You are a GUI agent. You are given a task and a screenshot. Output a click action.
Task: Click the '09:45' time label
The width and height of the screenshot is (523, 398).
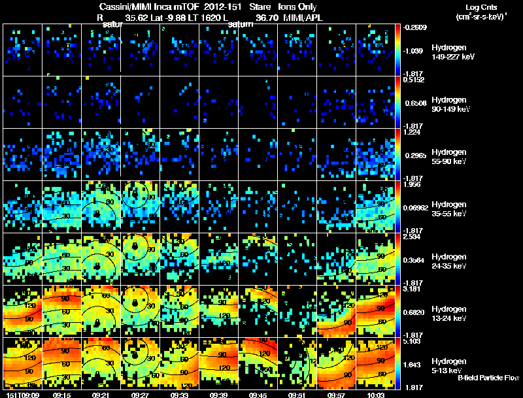click(x=258, y=395)
